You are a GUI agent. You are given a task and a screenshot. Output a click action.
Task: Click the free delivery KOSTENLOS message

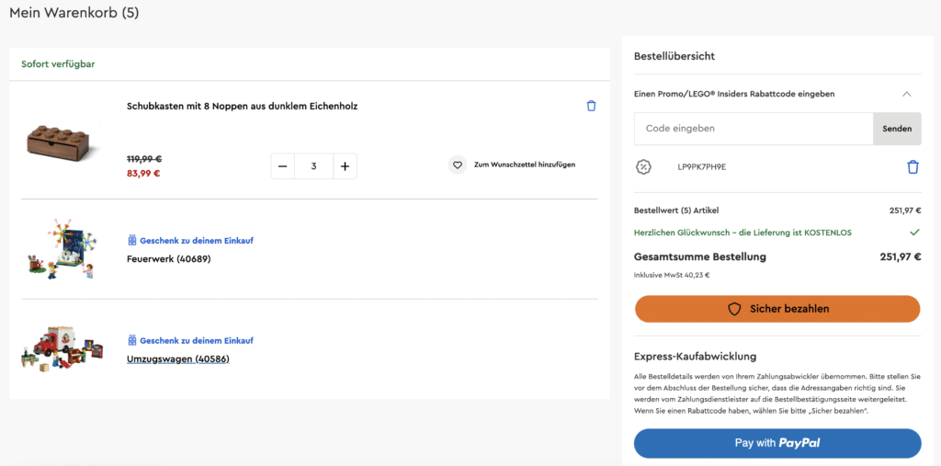[x=743, y=233]
